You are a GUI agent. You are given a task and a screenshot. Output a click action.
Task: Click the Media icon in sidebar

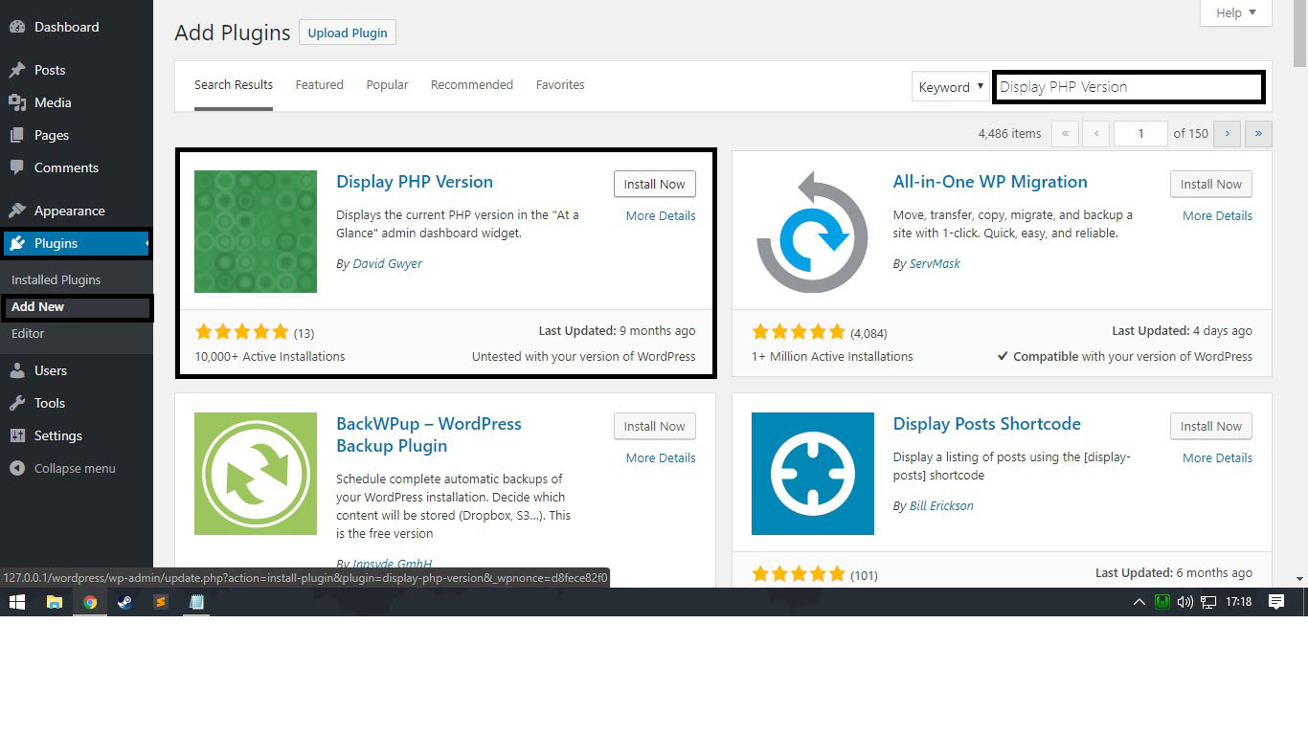(x=17, y=102)
